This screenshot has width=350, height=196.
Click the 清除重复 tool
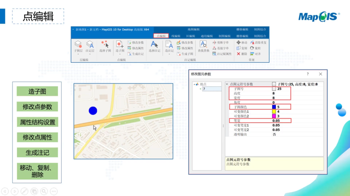[258, 42]
